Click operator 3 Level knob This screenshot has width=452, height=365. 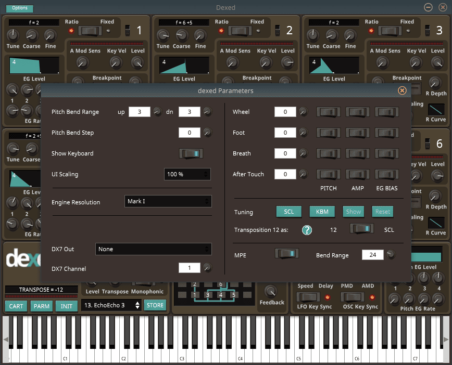tap(437, 62)
